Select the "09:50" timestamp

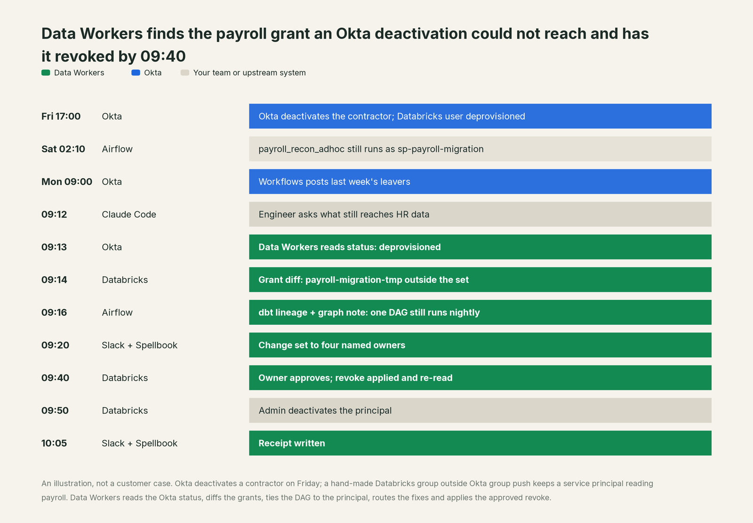(x=55, y=410)
